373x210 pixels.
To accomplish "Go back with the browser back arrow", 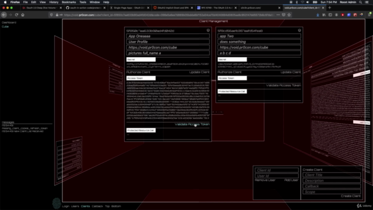I will pos(4,15).
